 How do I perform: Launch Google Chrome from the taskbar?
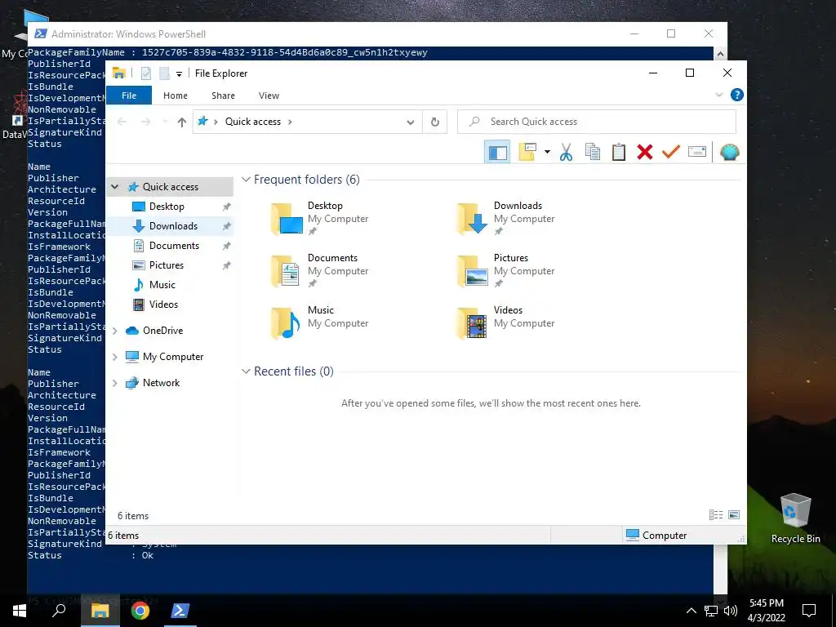(140, 611)
